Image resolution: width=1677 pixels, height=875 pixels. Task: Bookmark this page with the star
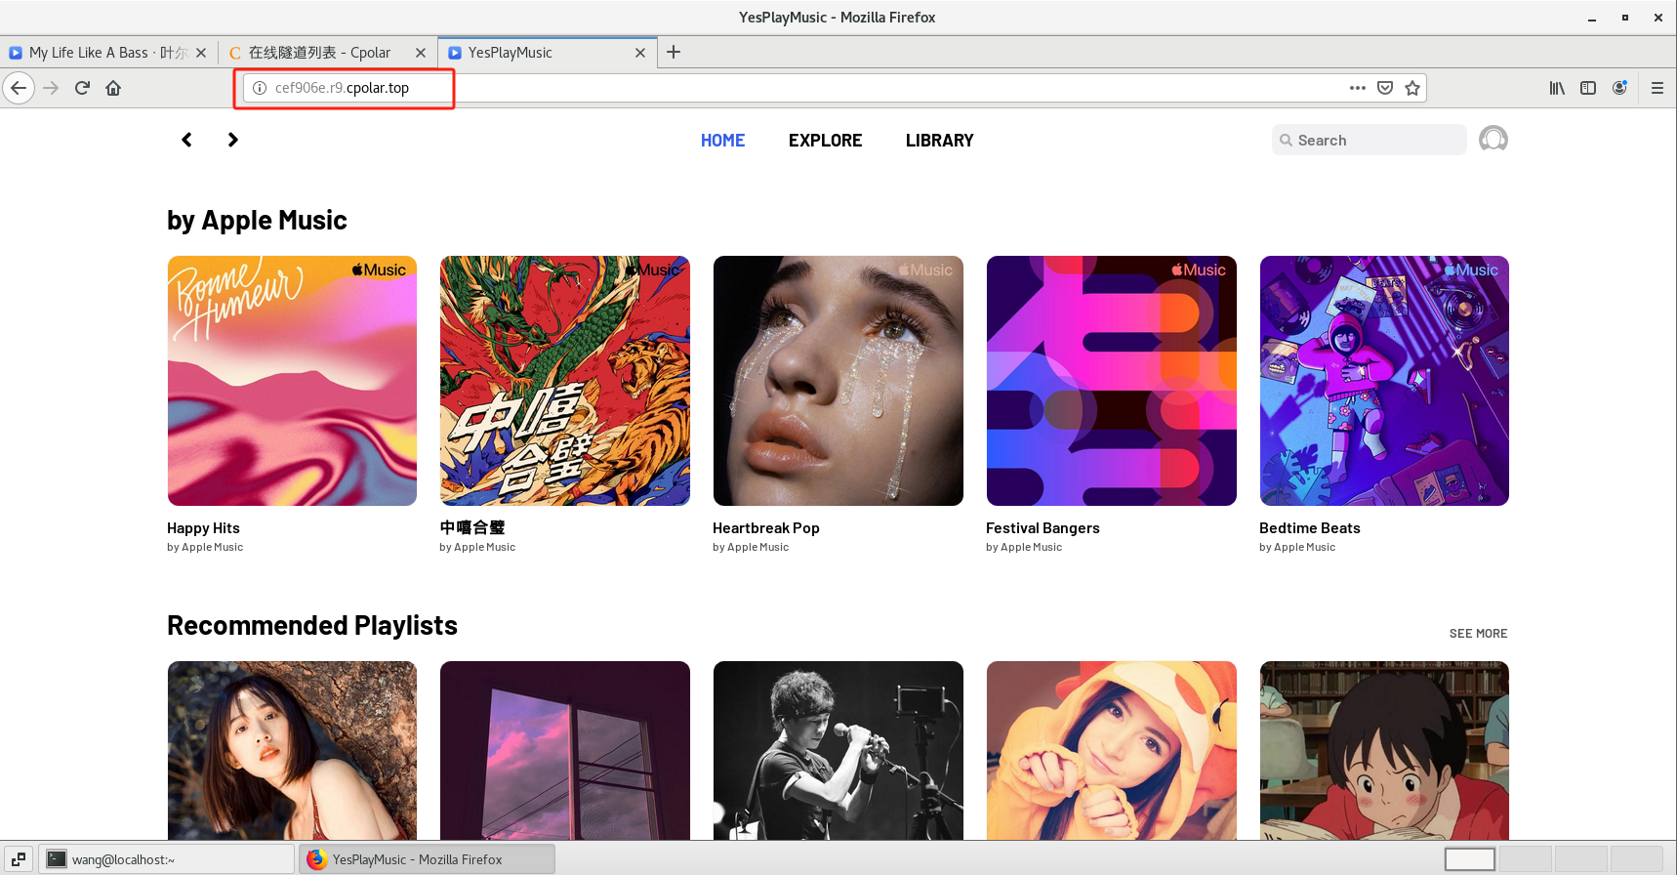pyautogui.click(x=1411, y=88)
